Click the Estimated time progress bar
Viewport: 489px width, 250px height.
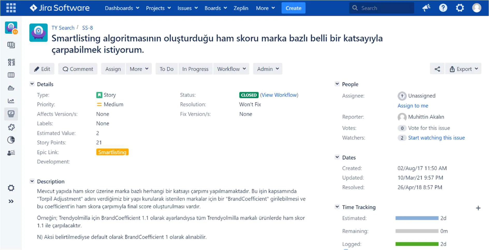pos(417,218)
